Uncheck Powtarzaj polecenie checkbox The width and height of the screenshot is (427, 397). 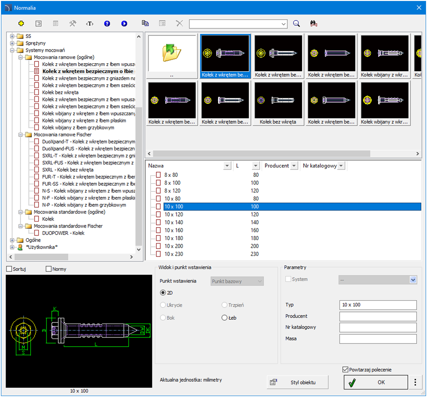coord(345,370)
